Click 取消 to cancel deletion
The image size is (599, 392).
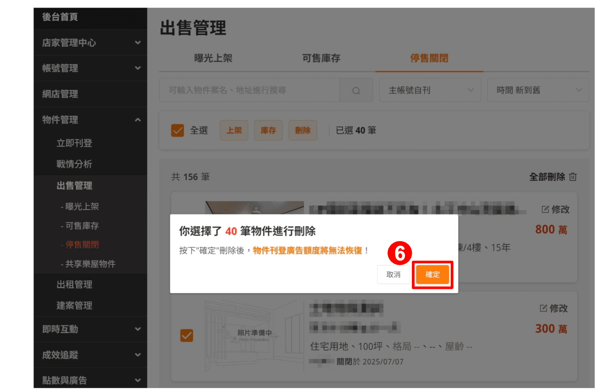393,275
